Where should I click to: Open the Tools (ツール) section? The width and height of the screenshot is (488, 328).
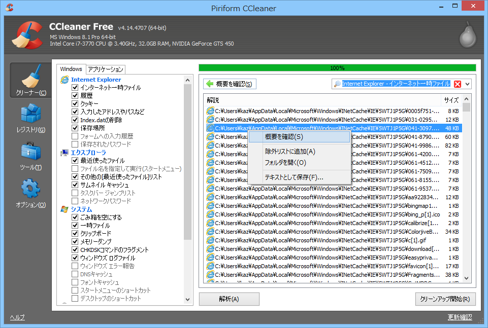tap(31, 156)
